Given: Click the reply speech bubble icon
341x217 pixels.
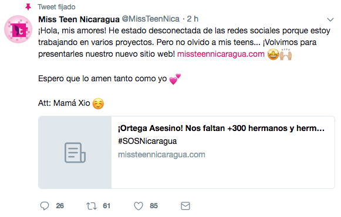Looking at the screenshot, I should (45, 206).
